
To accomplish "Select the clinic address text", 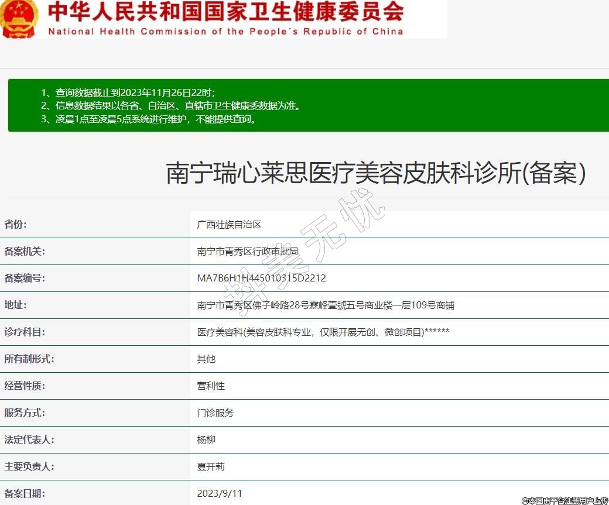I will [x=326, y=305].
